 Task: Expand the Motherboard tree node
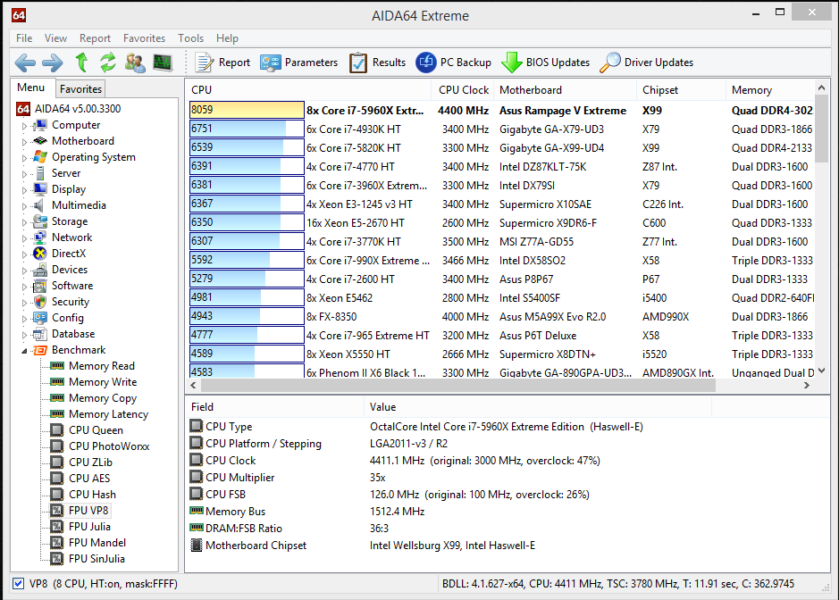(24, 142)
